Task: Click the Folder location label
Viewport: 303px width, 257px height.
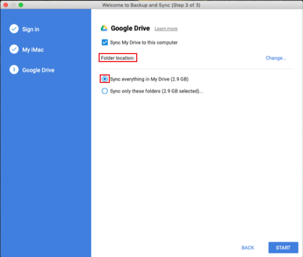Action: tap(117, 58)
